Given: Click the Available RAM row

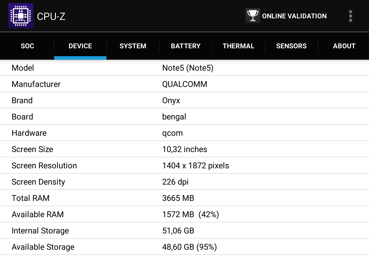Looking at the screenshot, I should pos(184,214).
